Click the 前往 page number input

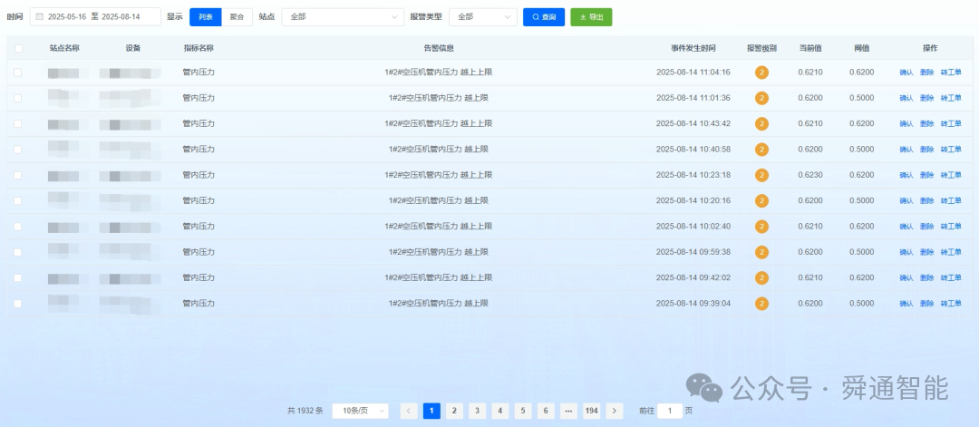coord(670,411)
